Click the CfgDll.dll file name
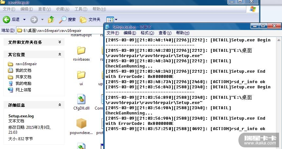The height and width of the screenshot is (149, 282). pos(82,108)
